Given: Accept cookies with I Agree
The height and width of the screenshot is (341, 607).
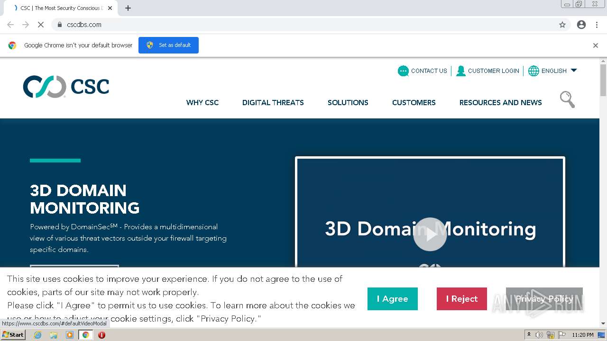Looking at the screenshot, I should tap(393, 299).
